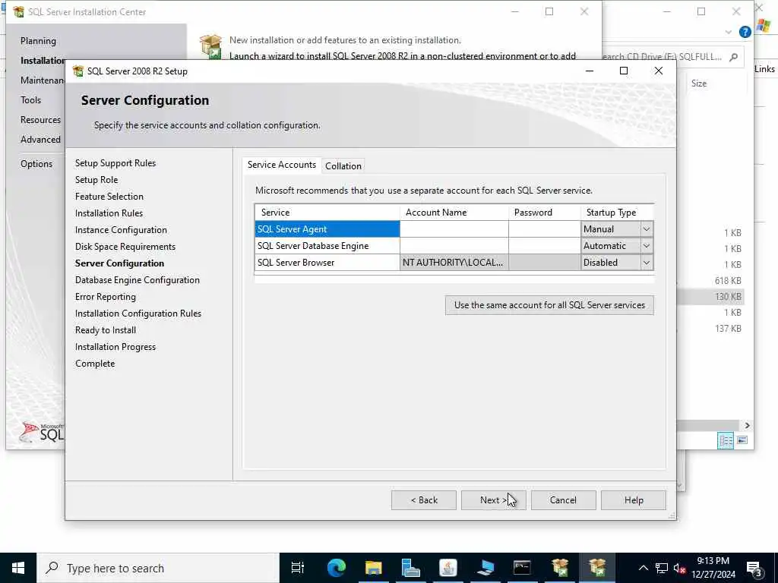This screenshot has width=778, height=583.
Task: Expand SQL Server Agent startup type dropdown
Action: point(646,229)
